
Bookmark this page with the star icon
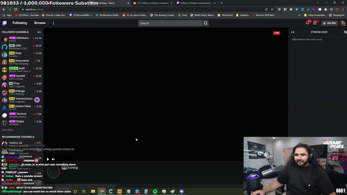coord(272,10)
